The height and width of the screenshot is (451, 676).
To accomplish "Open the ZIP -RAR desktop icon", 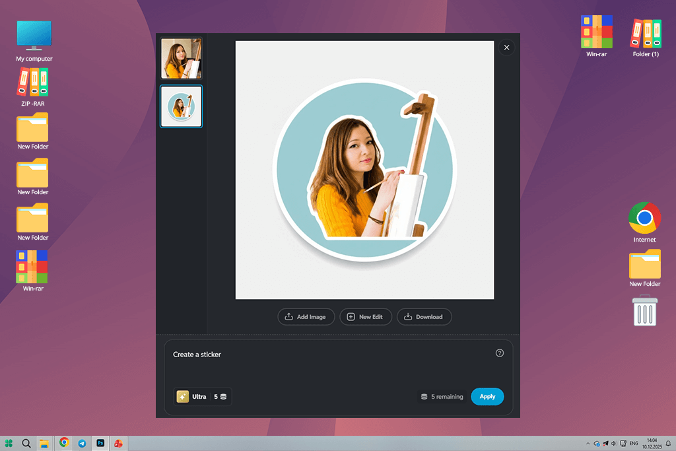I will 33,88.
